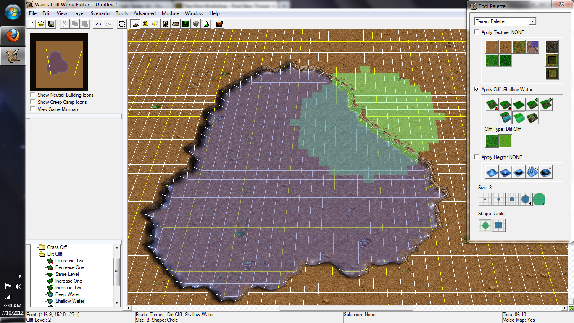Viewport: 574px width, 323px height.
Task: Enable the Apply Texture checkbox
Action: tap(477, 32)
